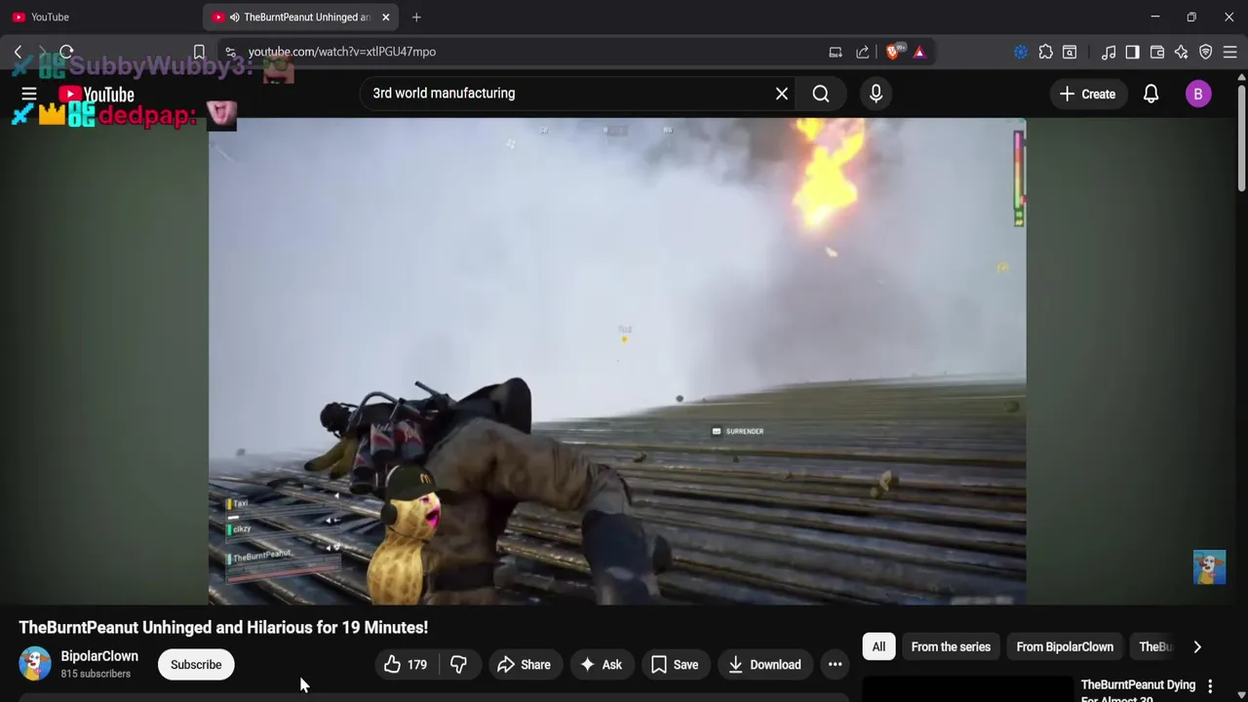Go back in browser history
The image size is (1248, 702).
tap(18, 52)
